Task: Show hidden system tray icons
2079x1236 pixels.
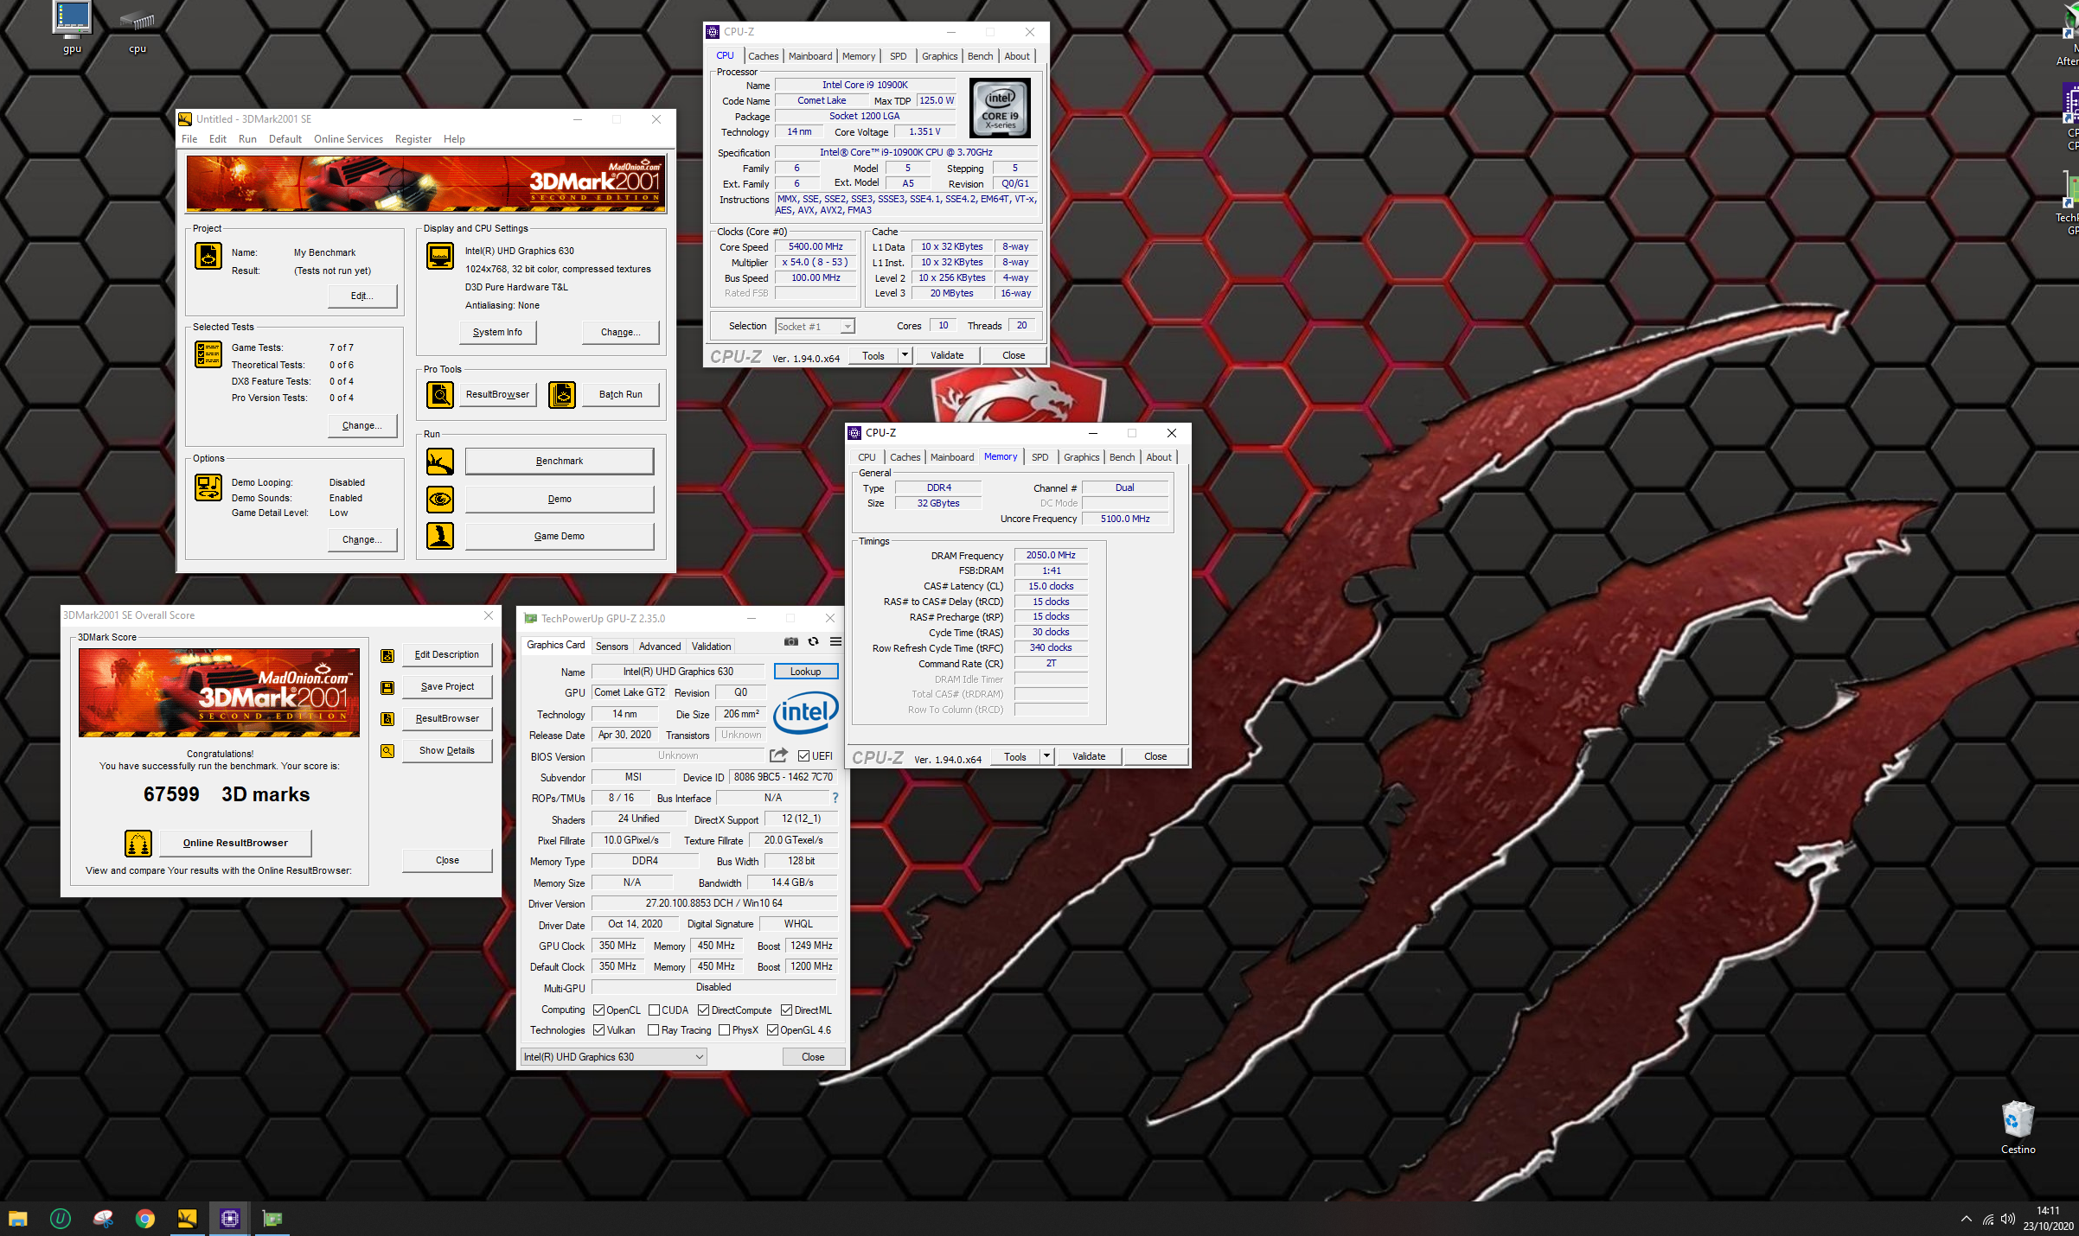Action: point(1967,1219)
